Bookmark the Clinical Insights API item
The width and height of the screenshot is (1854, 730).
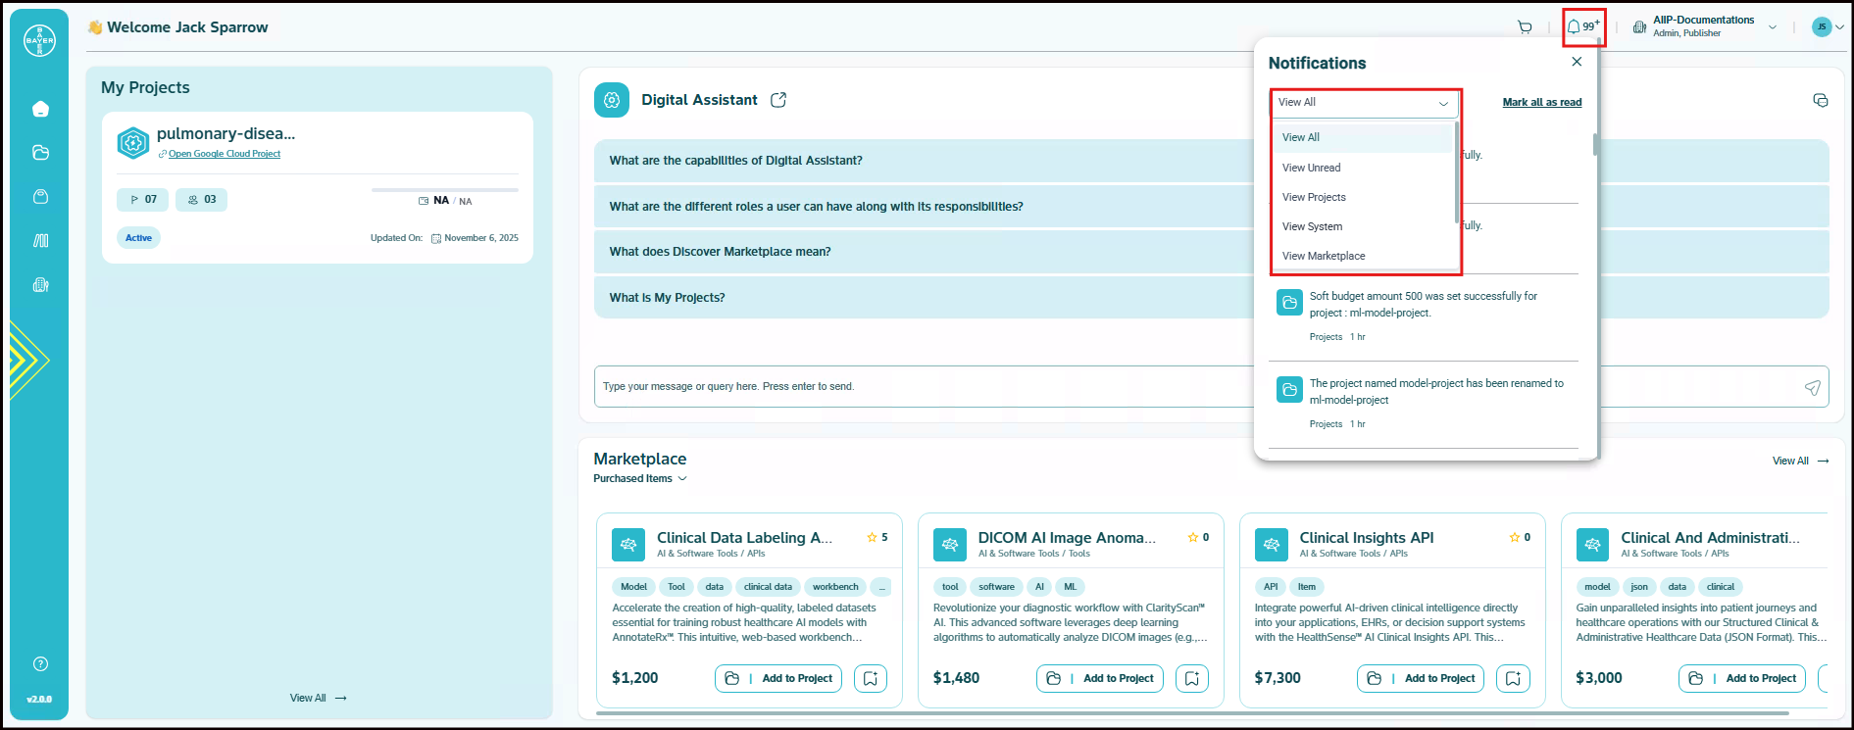1513,678
